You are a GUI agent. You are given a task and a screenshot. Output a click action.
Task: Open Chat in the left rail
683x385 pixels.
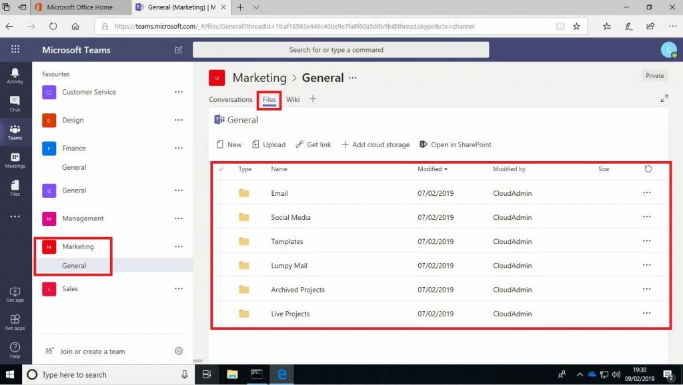click(x=15, y=104)
